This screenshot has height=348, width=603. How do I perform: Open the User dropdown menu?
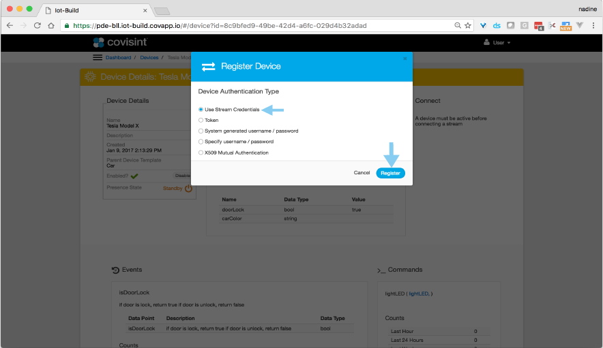coord(497,42)
